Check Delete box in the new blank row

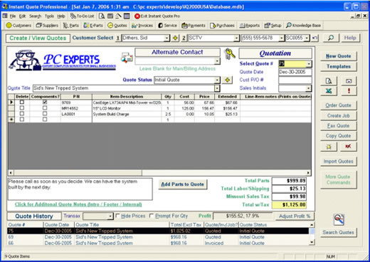click(x=22, y=120)
